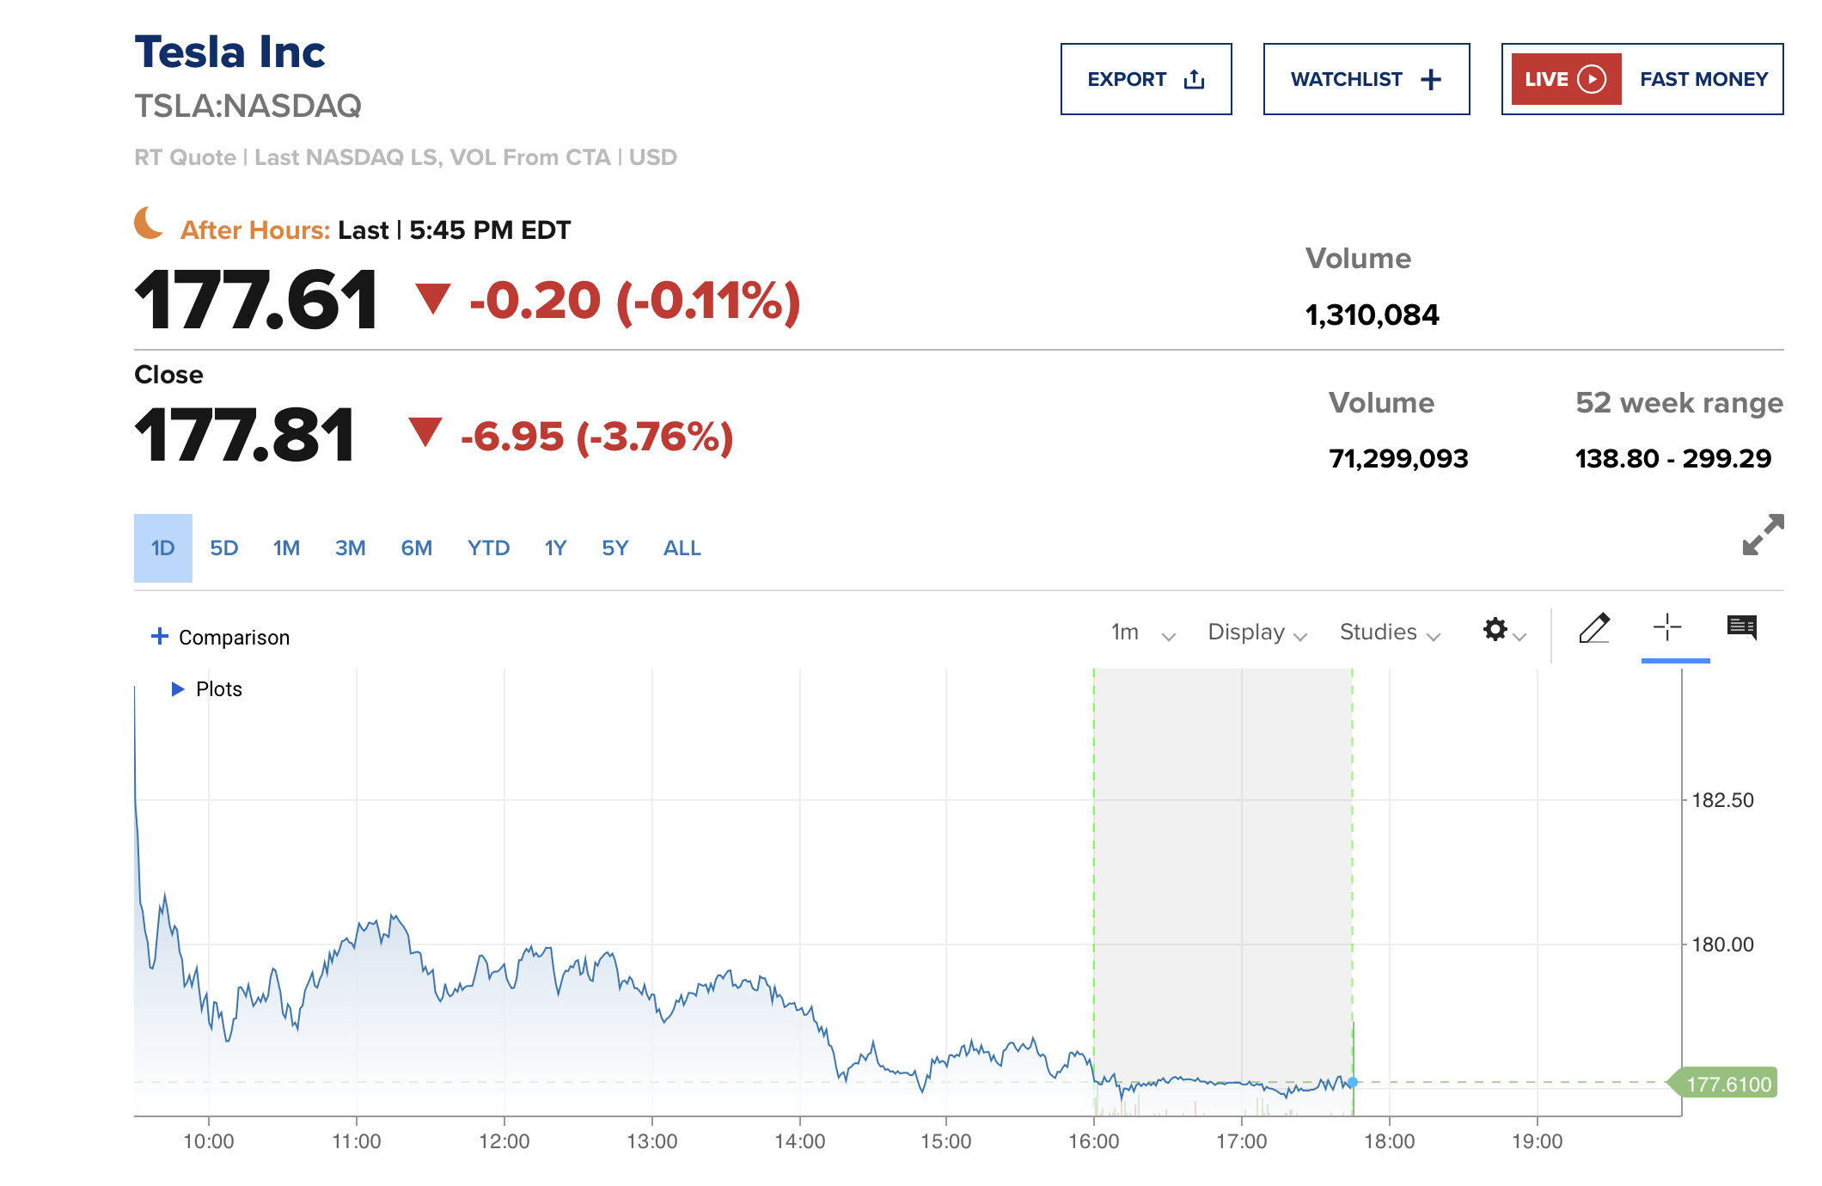Toggle the crosshair tool
The image size is (1822, 1186).
[x=1666, y=627]
